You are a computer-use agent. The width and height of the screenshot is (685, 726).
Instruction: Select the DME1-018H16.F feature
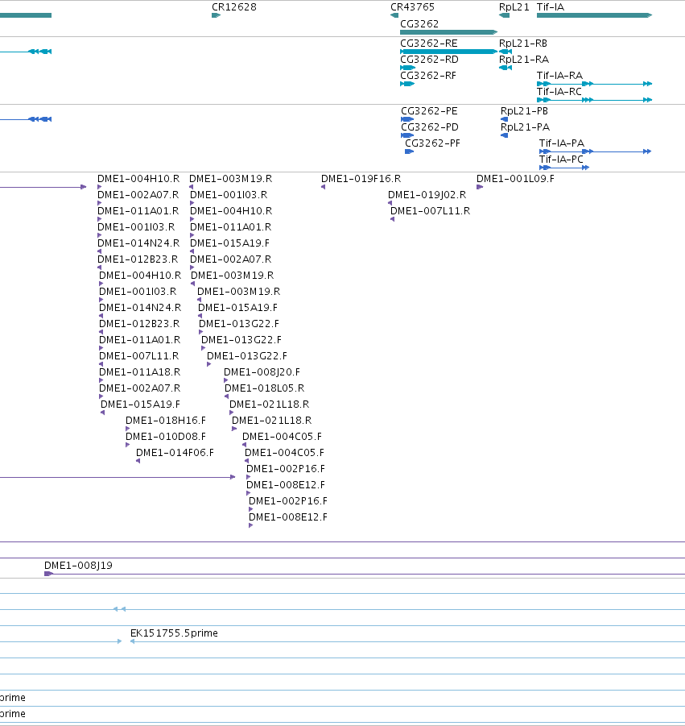(128, 429)
